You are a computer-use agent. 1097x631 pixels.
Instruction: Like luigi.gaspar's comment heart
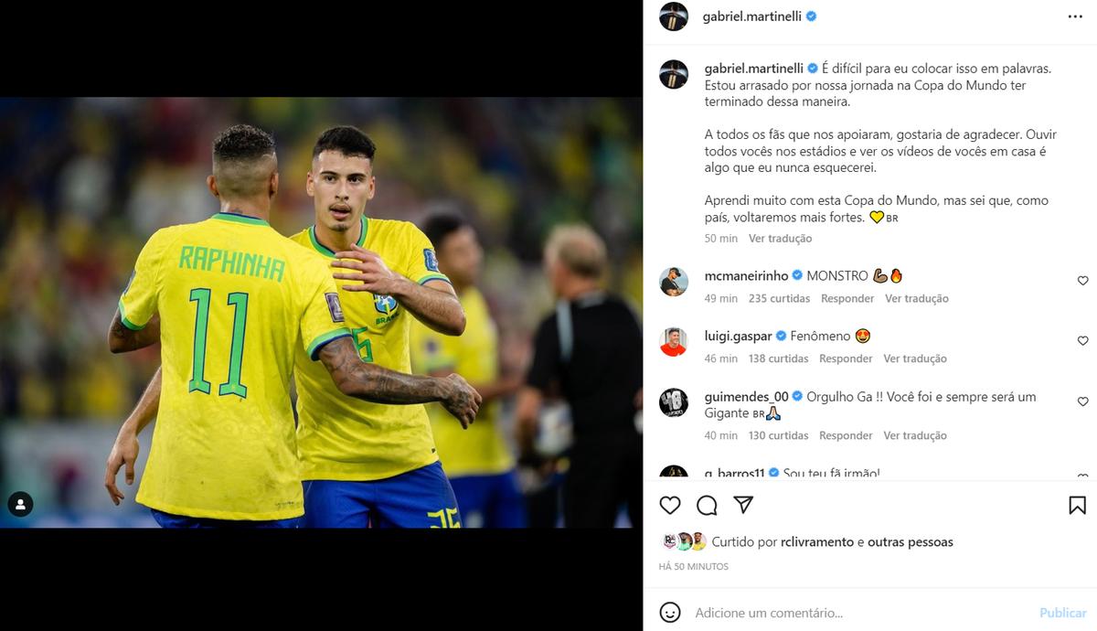[x=1083, y=341]
